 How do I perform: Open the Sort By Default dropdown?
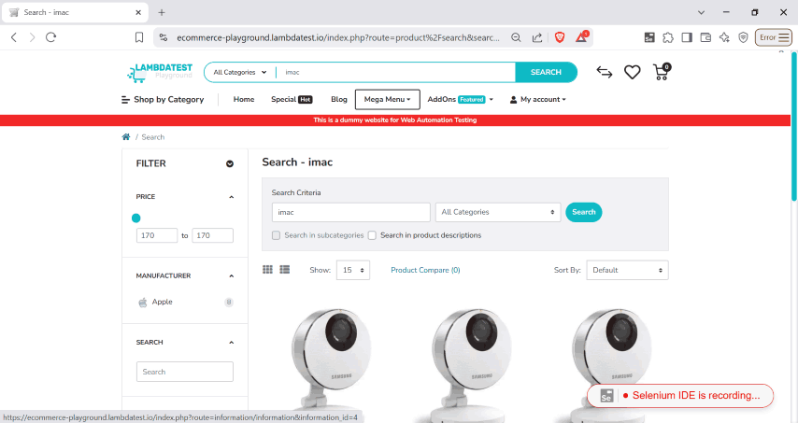click(x=628, y=270)
